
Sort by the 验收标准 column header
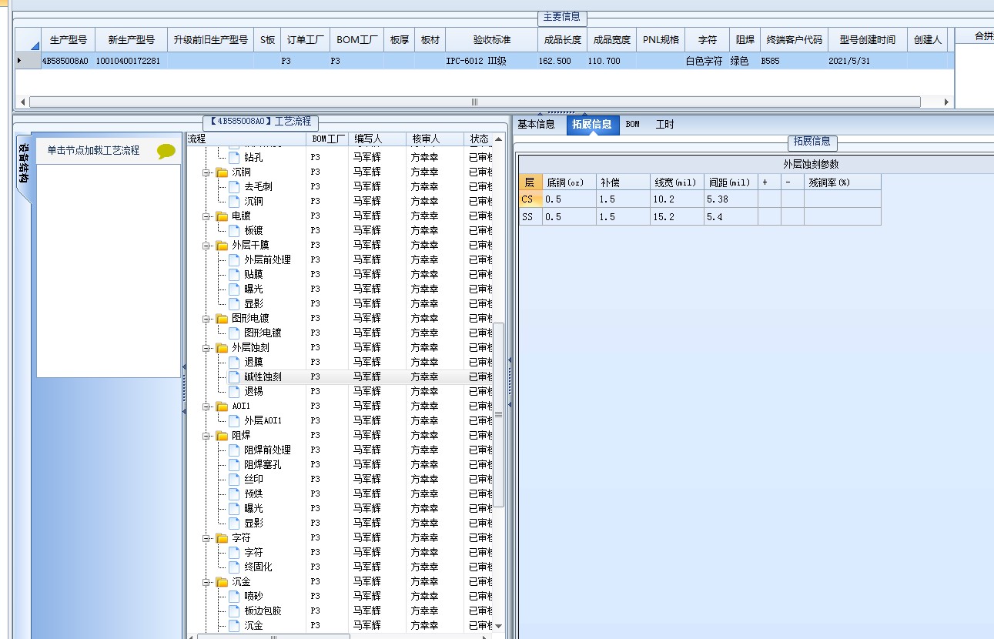coord(492,40)
